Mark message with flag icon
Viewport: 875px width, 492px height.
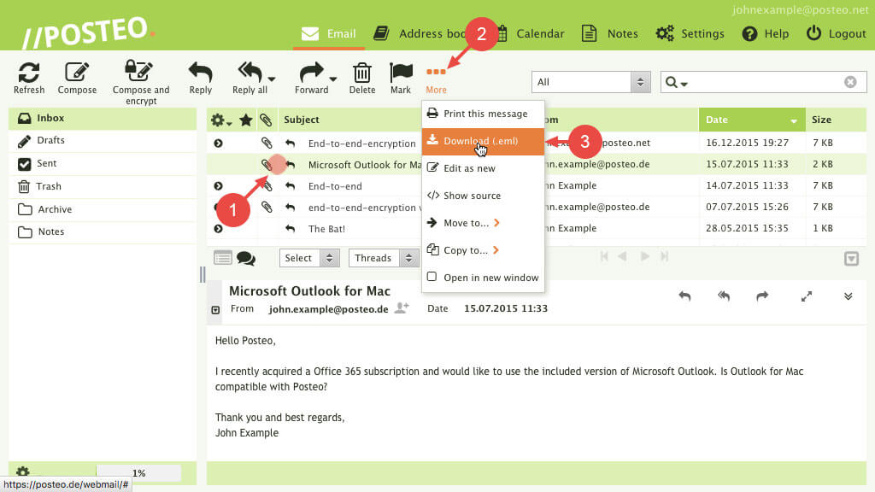(401, 73)
